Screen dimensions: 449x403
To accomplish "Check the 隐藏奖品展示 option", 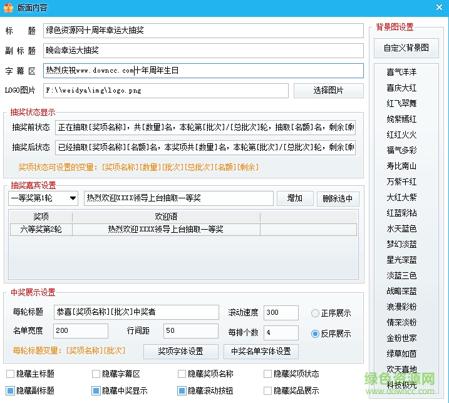I will [x=268, y=390].
